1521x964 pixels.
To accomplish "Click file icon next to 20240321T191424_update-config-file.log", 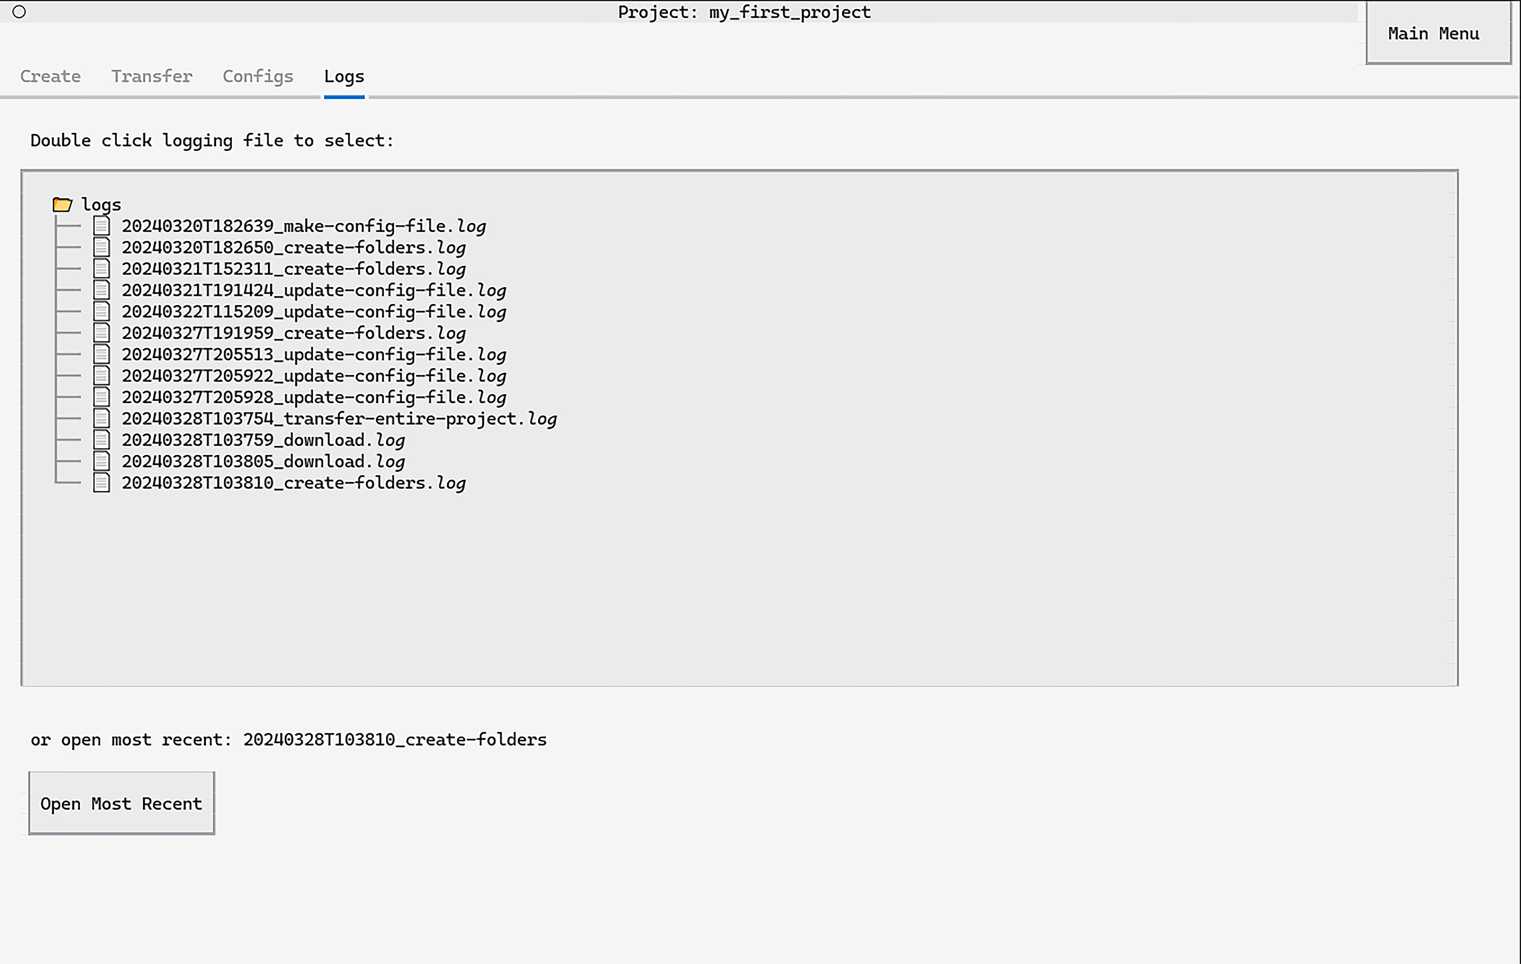I will (x=102, y=290).
